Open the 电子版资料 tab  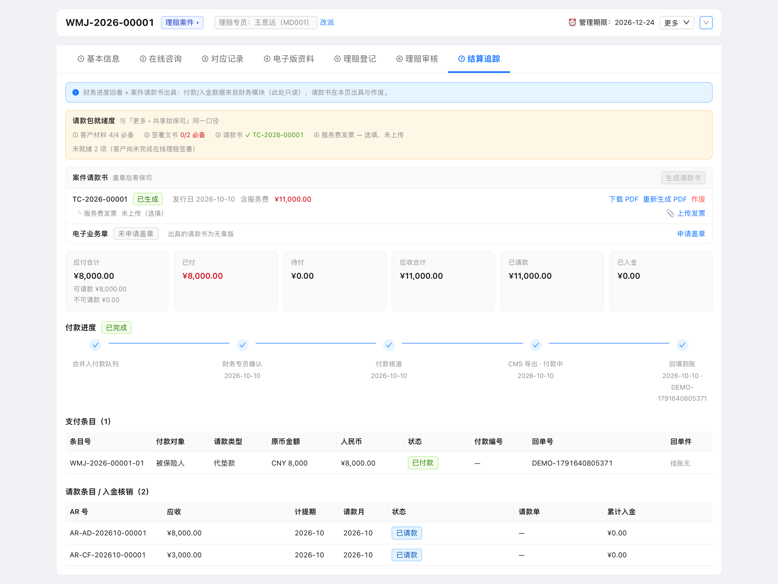tap(289, 59)
